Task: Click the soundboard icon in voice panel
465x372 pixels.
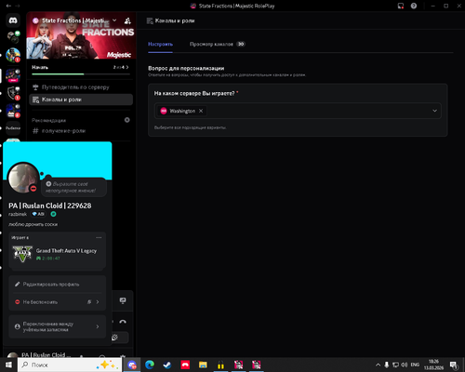Action: pyautogui.click(x=114, y=338)
